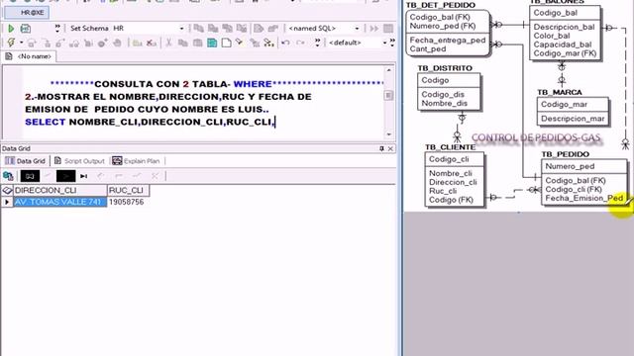Viewport: 634px width, 356px height.
Task: Click Codigo_cli (FK) in the TB_PEDIDO table
Action: [574, 189]
